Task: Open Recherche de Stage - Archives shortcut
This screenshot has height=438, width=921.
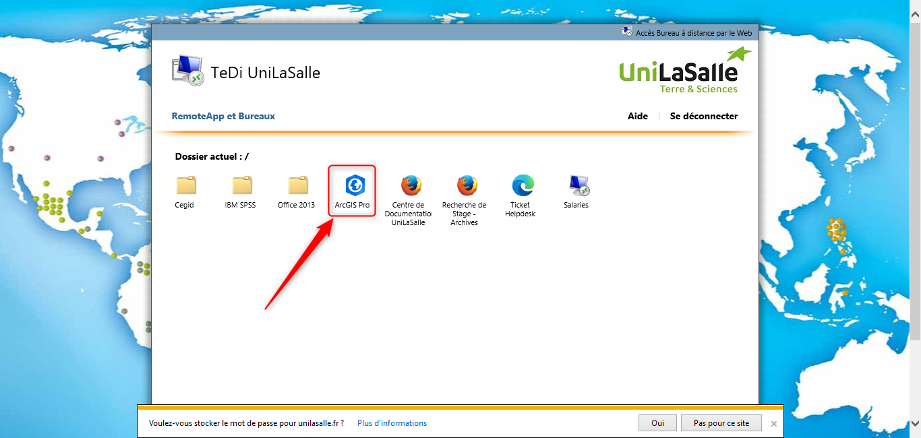Action: [x=465, y=200]
